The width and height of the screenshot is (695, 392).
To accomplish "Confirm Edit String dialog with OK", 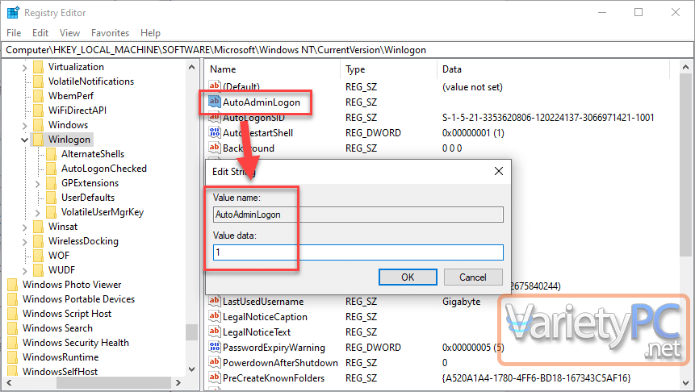I will (408, 277).
